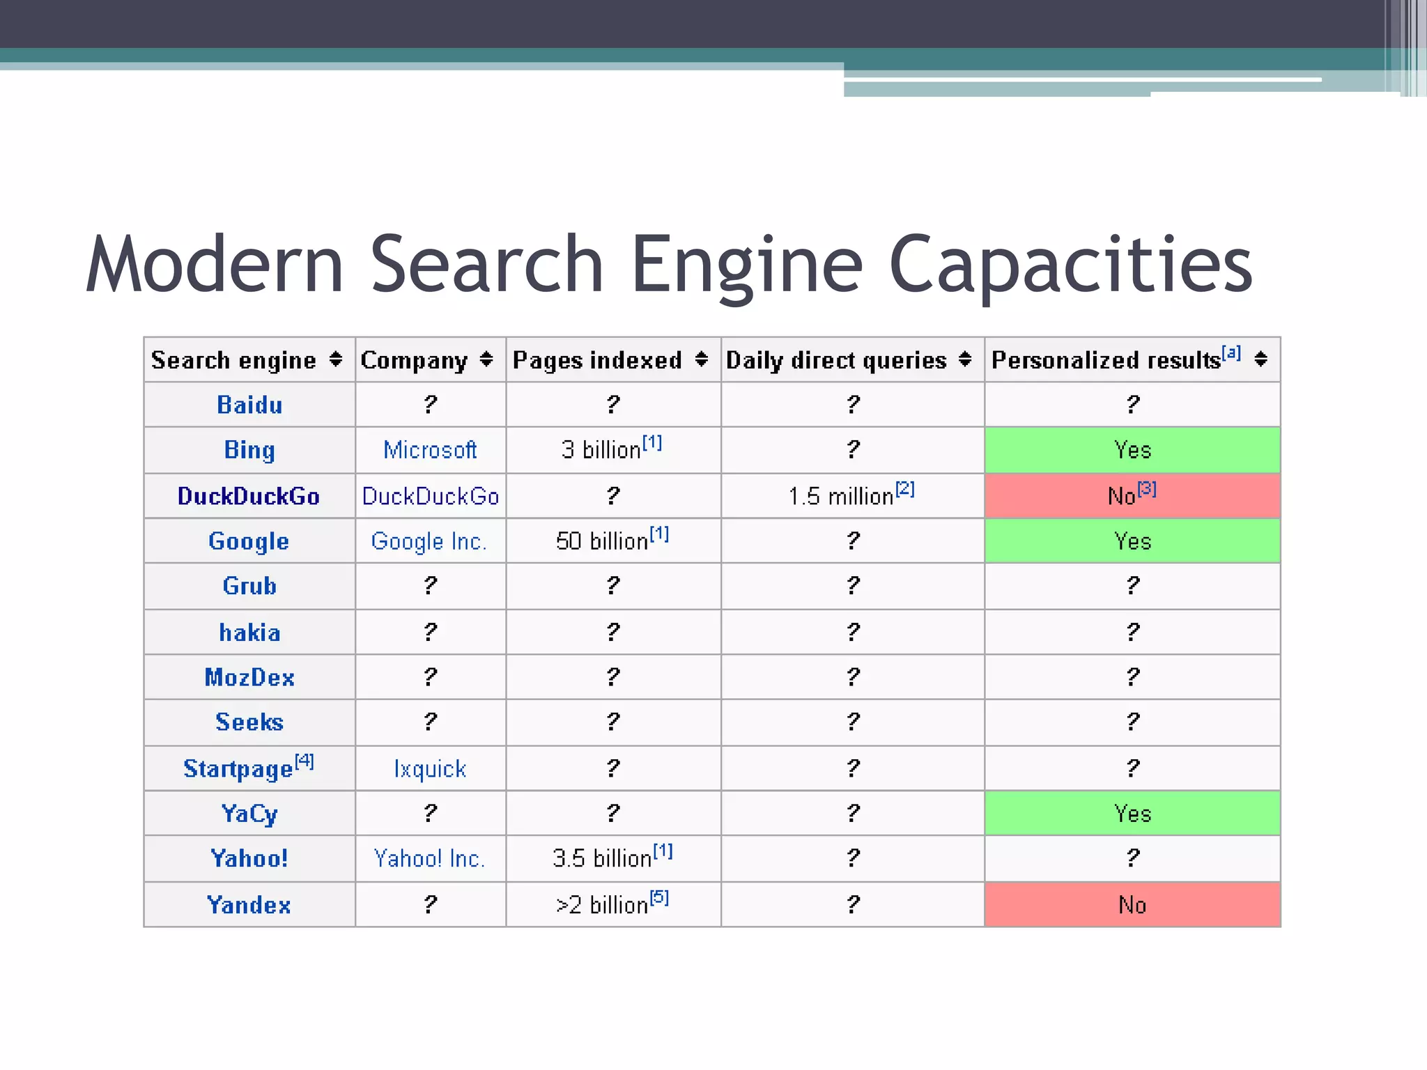Screen dimensions: 1427x1070
Task: Select the Search engine column header text
Action: point(233,360)
